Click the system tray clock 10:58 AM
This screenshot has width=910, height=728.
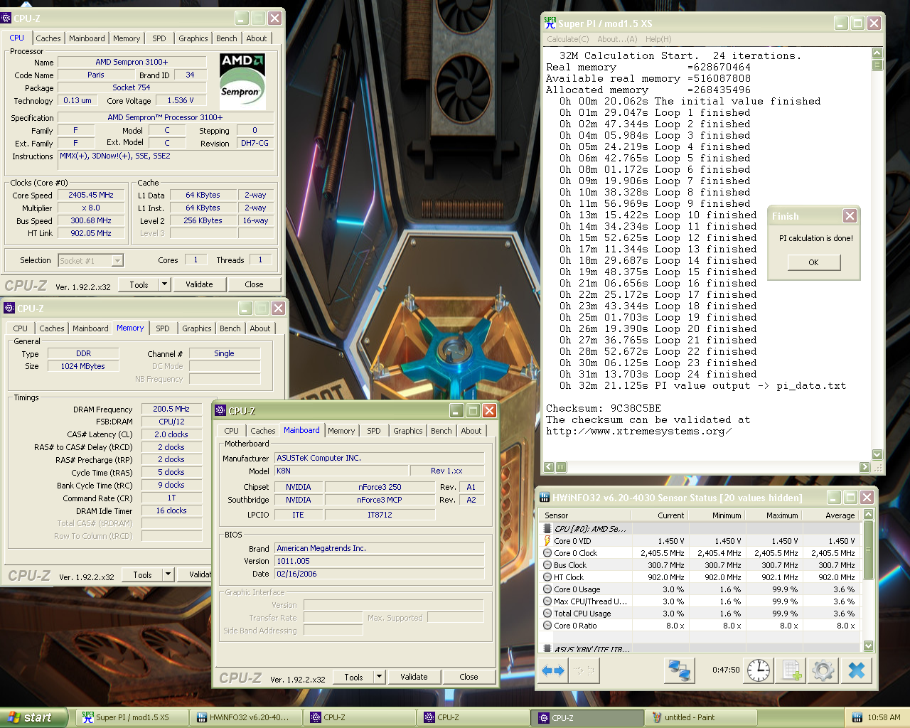(x=884, y=717)
